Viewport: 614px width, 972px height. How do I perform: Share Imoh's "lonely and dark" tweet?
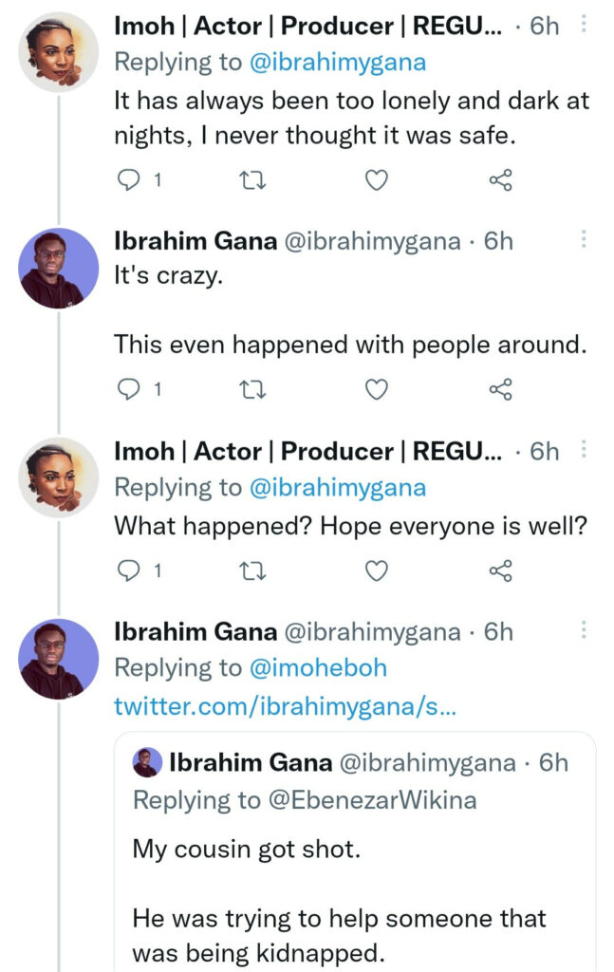[500, 179]
